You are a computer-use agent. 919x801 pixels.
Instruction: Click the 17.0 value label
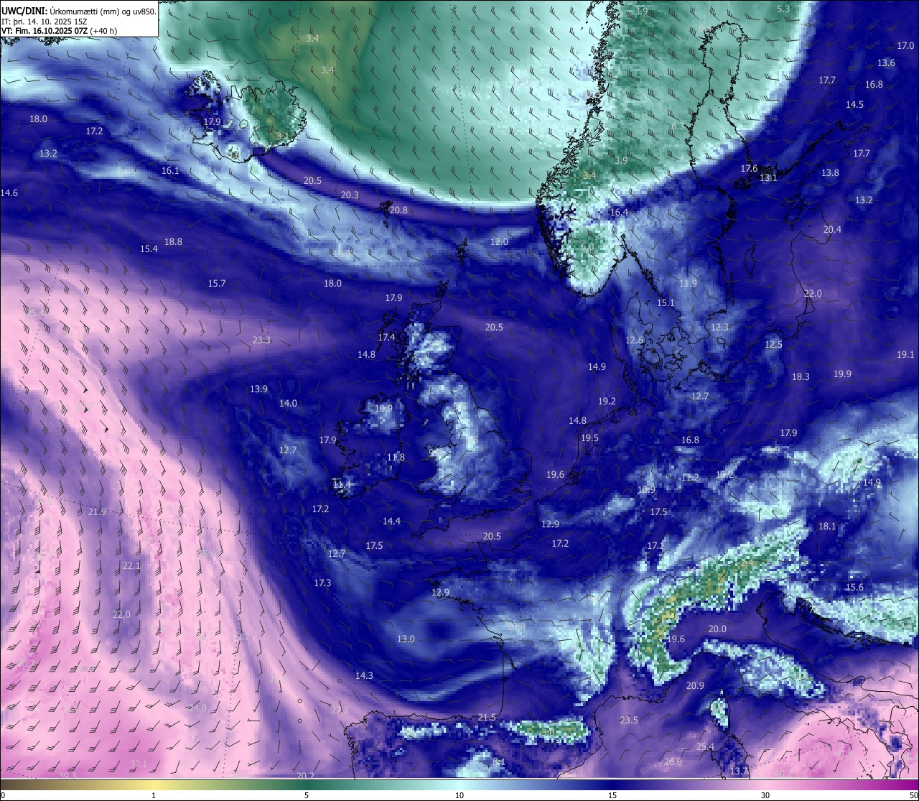(905, 45)
